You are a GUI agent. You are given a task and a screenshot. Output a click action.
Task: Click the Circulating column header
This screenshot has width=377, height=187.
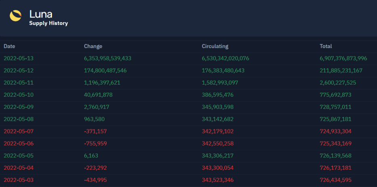(215, 46)
